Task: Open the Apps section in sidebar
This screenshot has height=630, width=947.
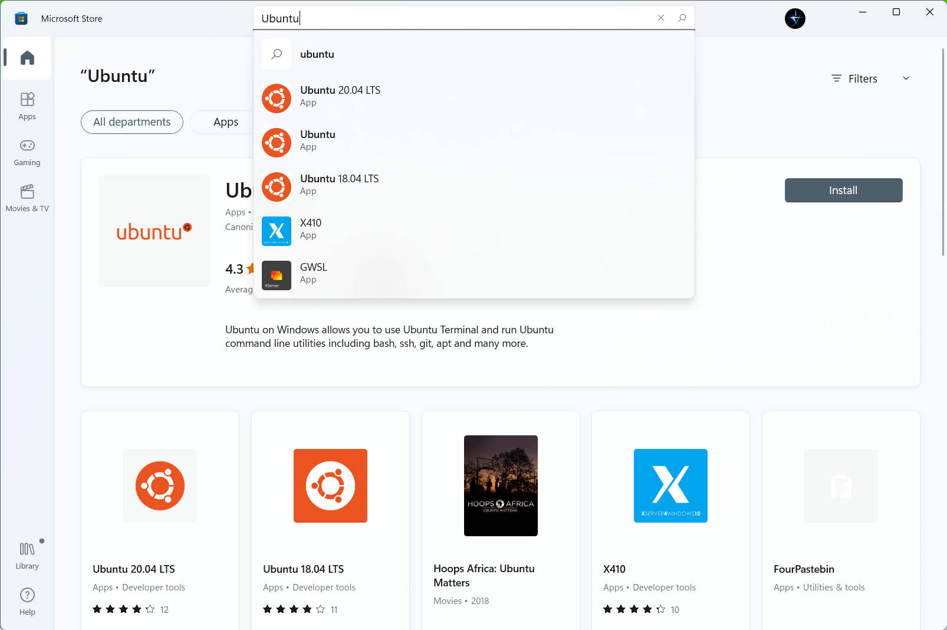Action: tap(27, 106)
